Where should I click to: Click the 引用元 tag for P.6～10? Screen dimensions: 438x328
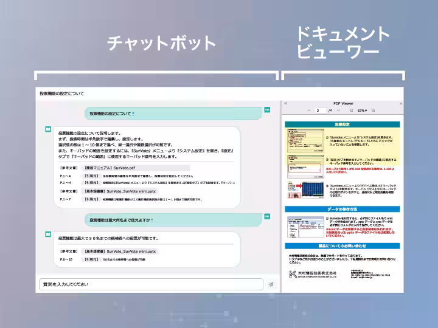tap(92, 259)
